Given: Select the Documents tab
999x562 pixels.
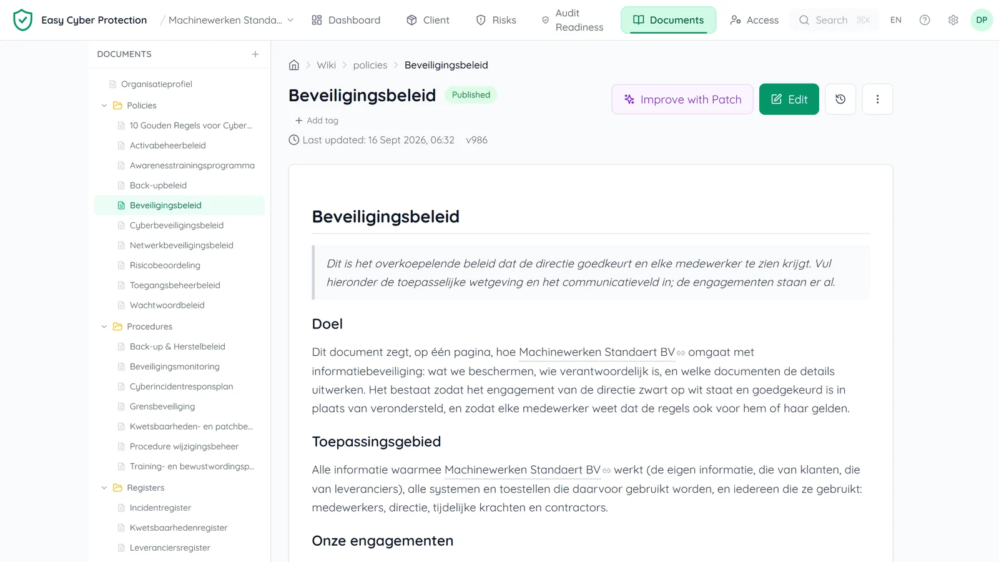Looking at the screenshot, I should (668, 20).
